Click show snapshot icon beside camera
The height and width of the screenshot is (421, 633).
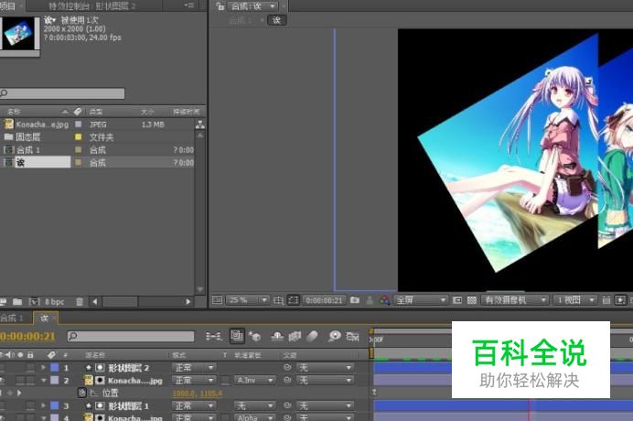tap(370, 300)
